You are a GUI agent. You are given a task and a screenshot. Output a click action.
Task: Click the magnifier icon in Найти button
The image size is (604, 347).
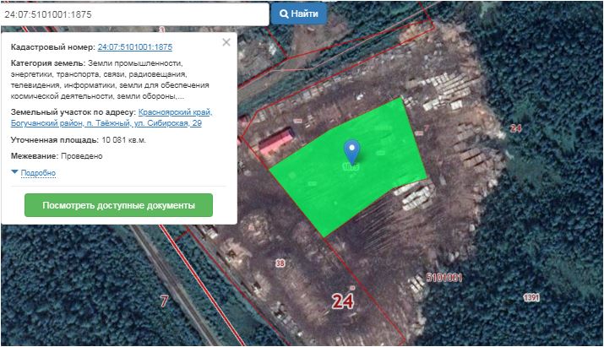[x=284, y=14]
